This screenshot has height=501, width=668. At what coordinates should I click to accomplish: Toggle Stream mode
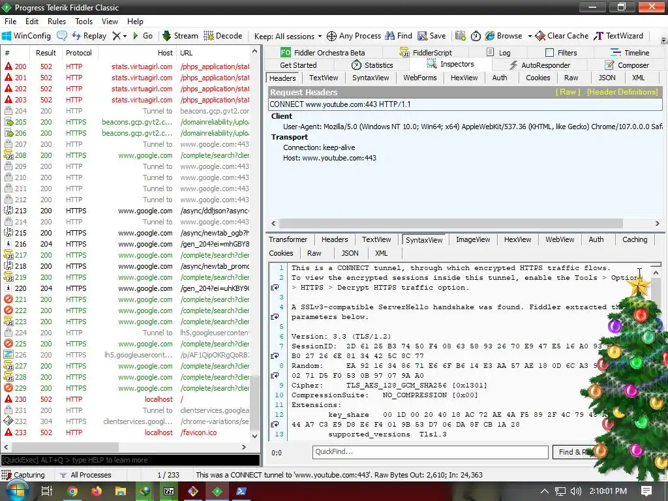click(180, 36)
